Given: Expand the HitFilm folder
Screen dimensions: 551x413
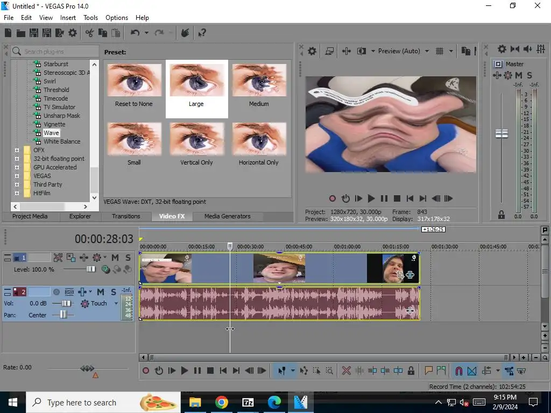Looking at the screenshot, I should click(17, 193).
